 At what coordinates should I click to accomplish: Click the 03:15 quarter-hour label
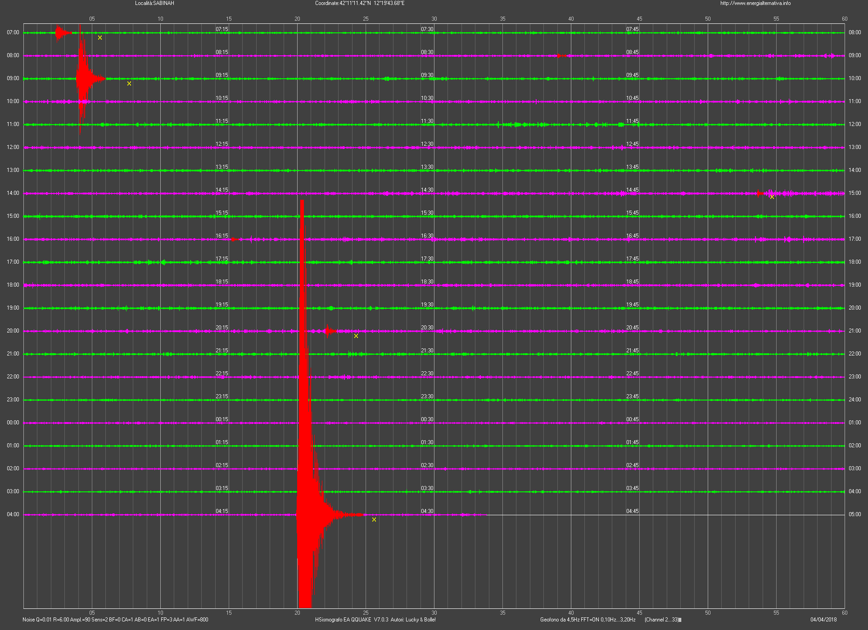(222, 488)
